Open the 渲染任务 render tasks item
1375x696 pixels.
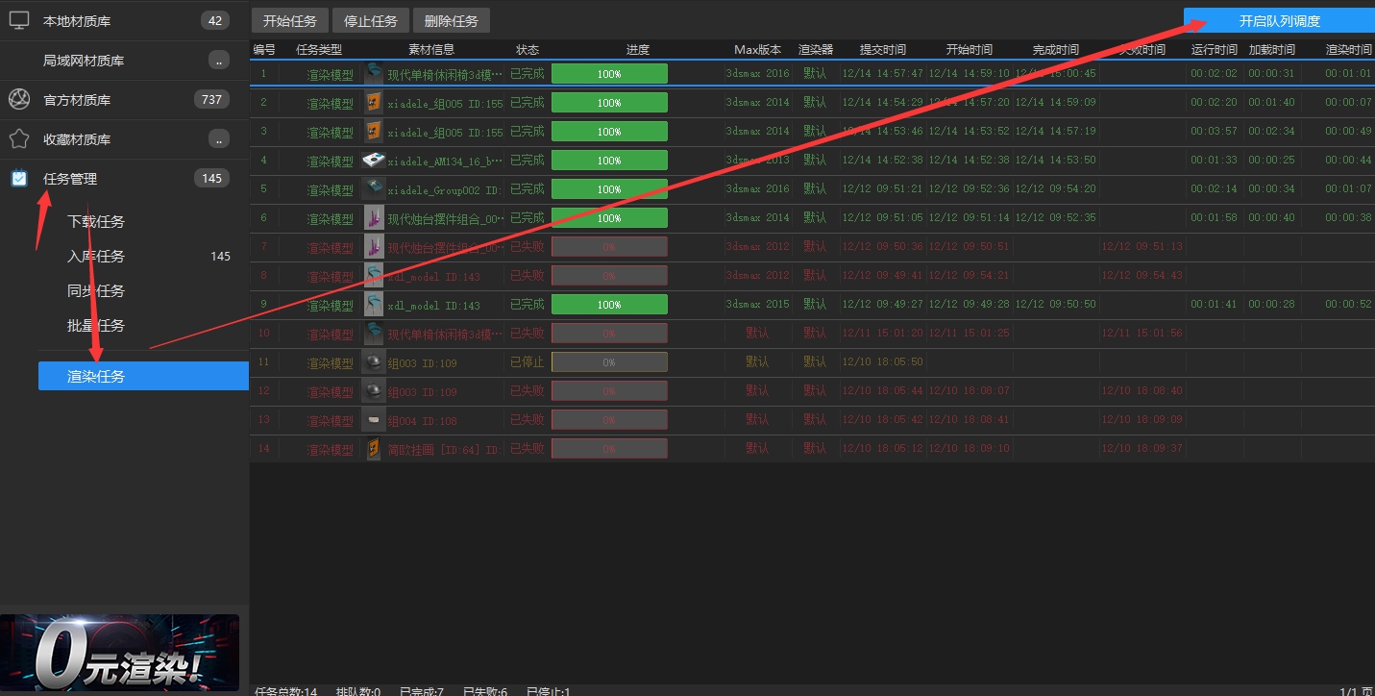pos(143,376)
